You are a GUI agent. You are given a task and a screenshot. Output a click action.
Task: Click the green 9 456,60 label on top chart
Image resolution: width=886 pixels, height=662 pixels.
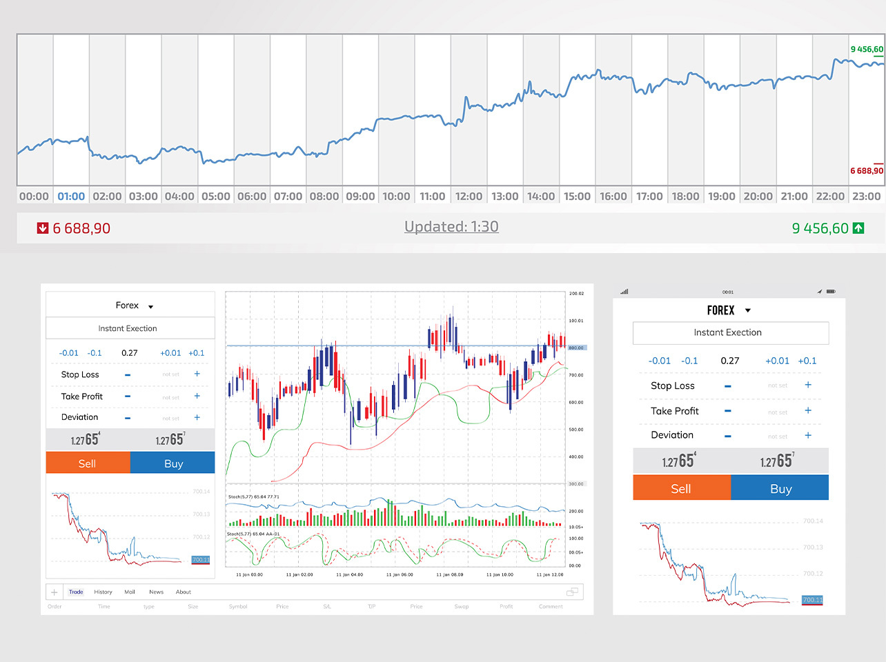867,49
